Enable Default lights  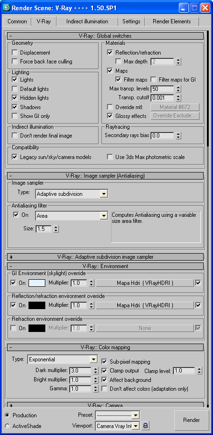(14, 89)
